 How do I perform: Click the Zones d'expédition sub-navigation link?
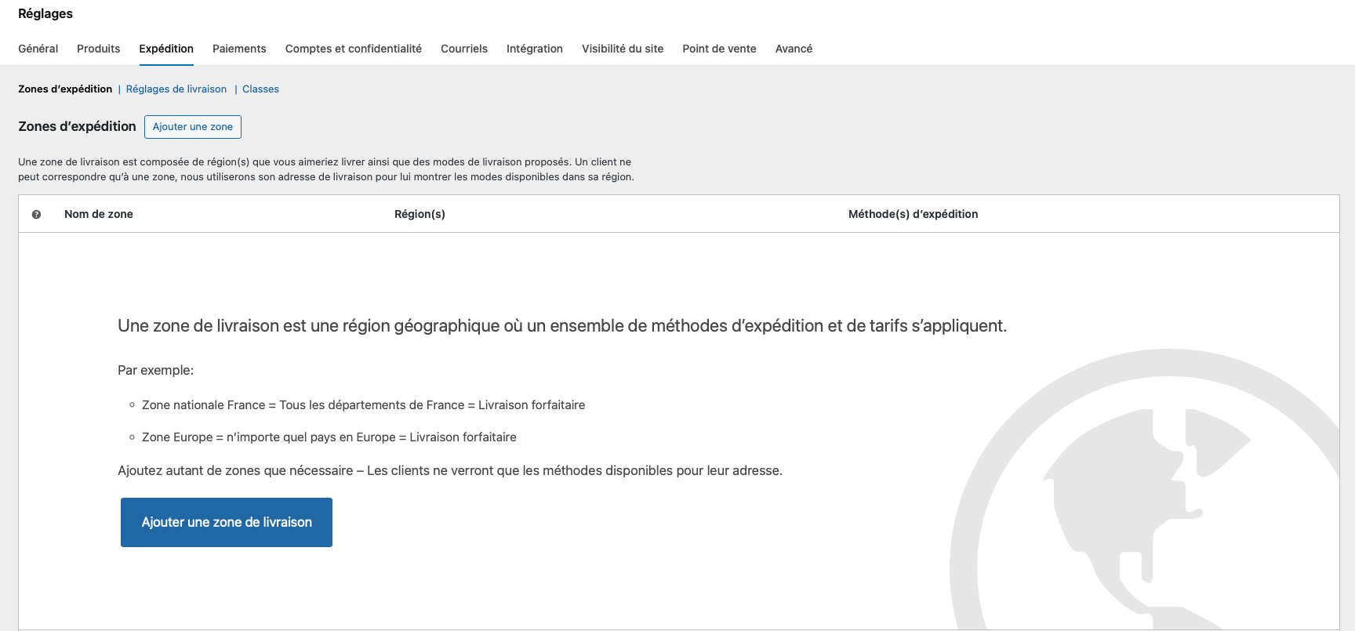pos(65,89)
